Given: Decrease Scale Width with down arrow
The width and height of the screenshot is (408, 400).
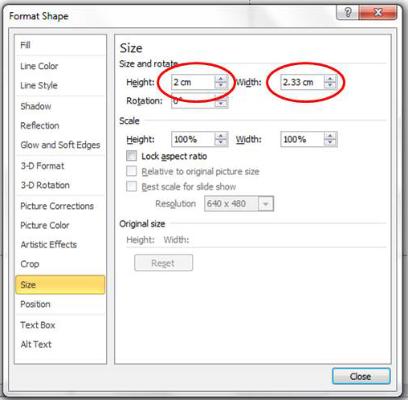Looking at the screenshot, I should pyautogui.click(x=330, y=142).
